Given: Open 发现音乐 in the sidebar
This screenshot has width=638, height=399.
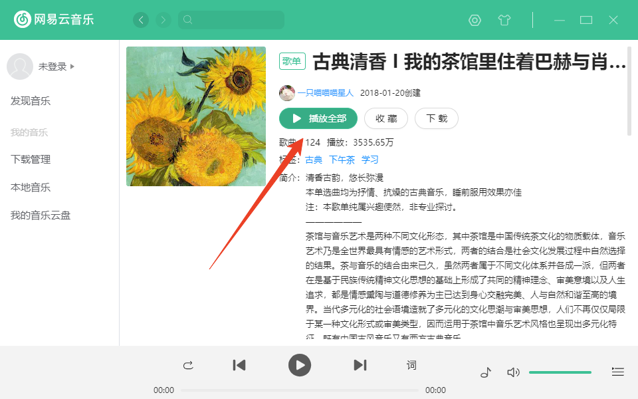Looking at the screenshot, I should [29, 100].
